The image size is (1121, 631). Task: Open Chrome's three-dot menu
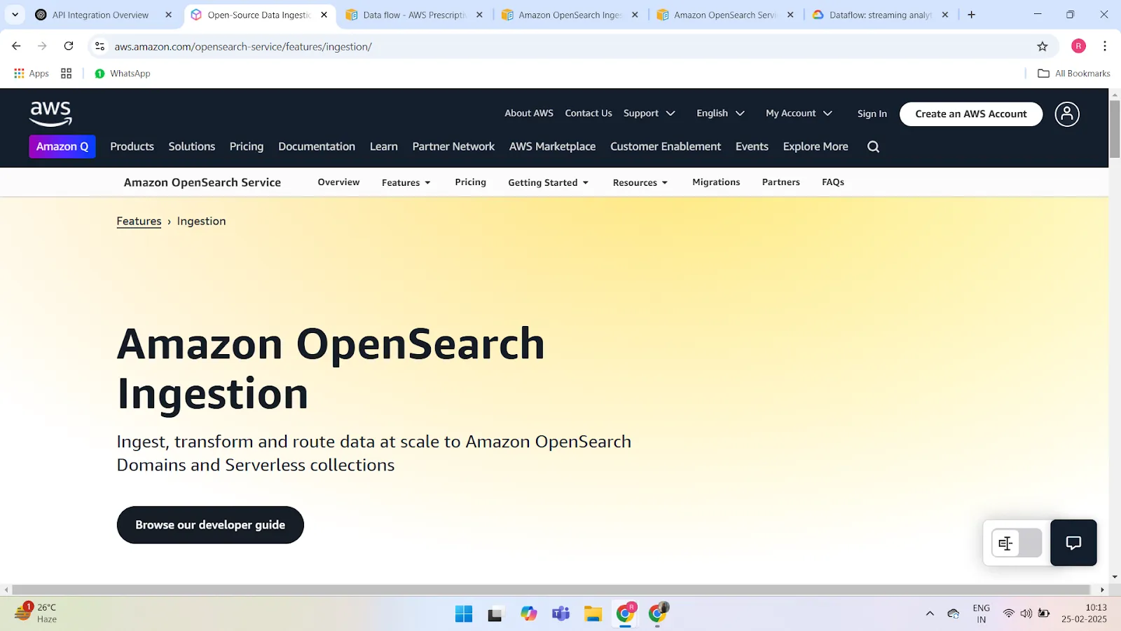click(x=1105, y=46)
